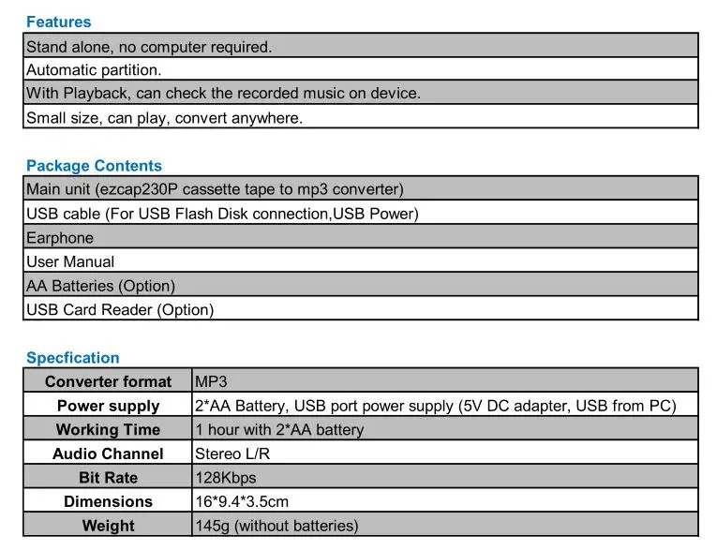This screenshot has width=717, height=550.
Task: Select the Stereo L/R value cell
Action: pos(445,453)
